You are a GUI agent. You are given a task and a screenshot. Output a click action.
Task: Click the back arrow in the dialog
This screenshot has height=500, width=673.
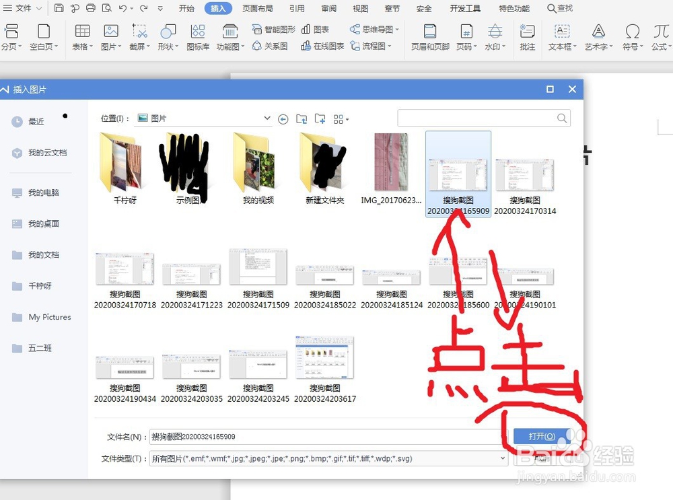(x=283, y=119)
